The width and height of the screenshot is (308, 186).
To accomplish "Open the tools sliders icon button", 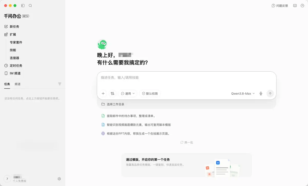I will click(x=112, y=94).
